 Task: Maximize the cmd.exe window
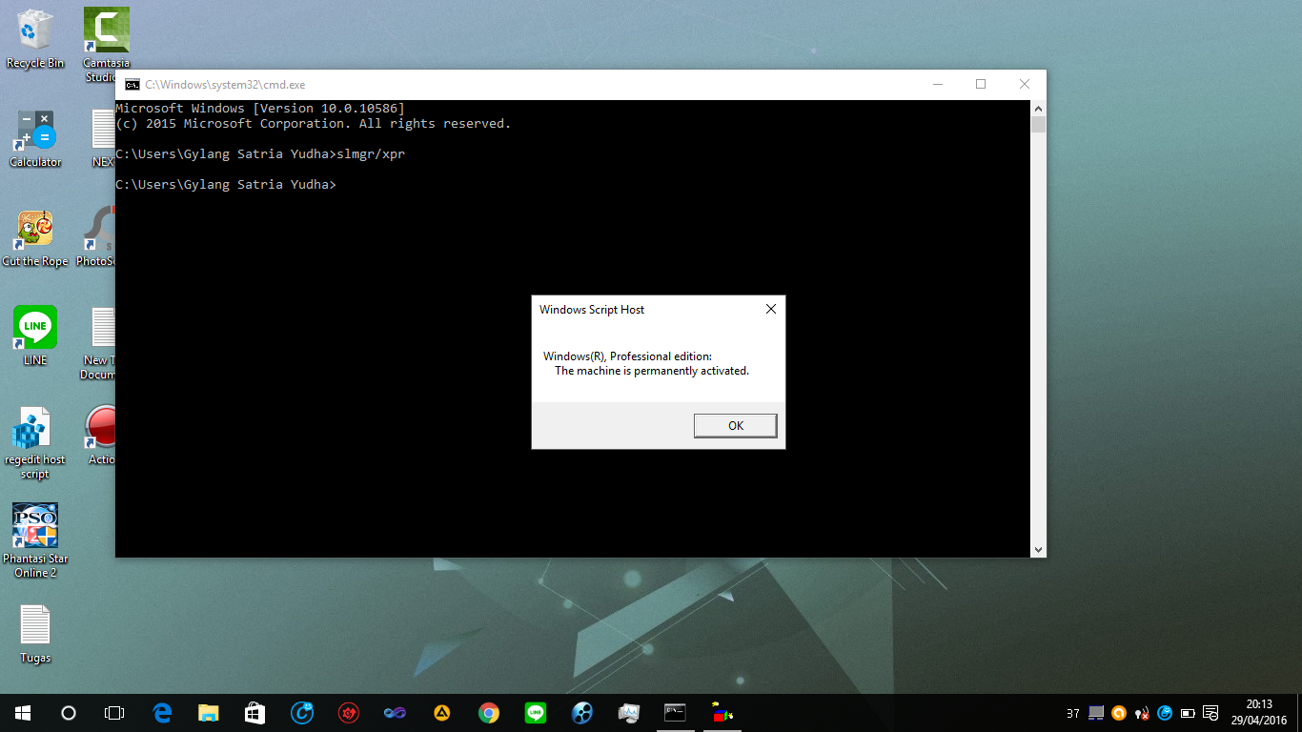click(981, 84)
